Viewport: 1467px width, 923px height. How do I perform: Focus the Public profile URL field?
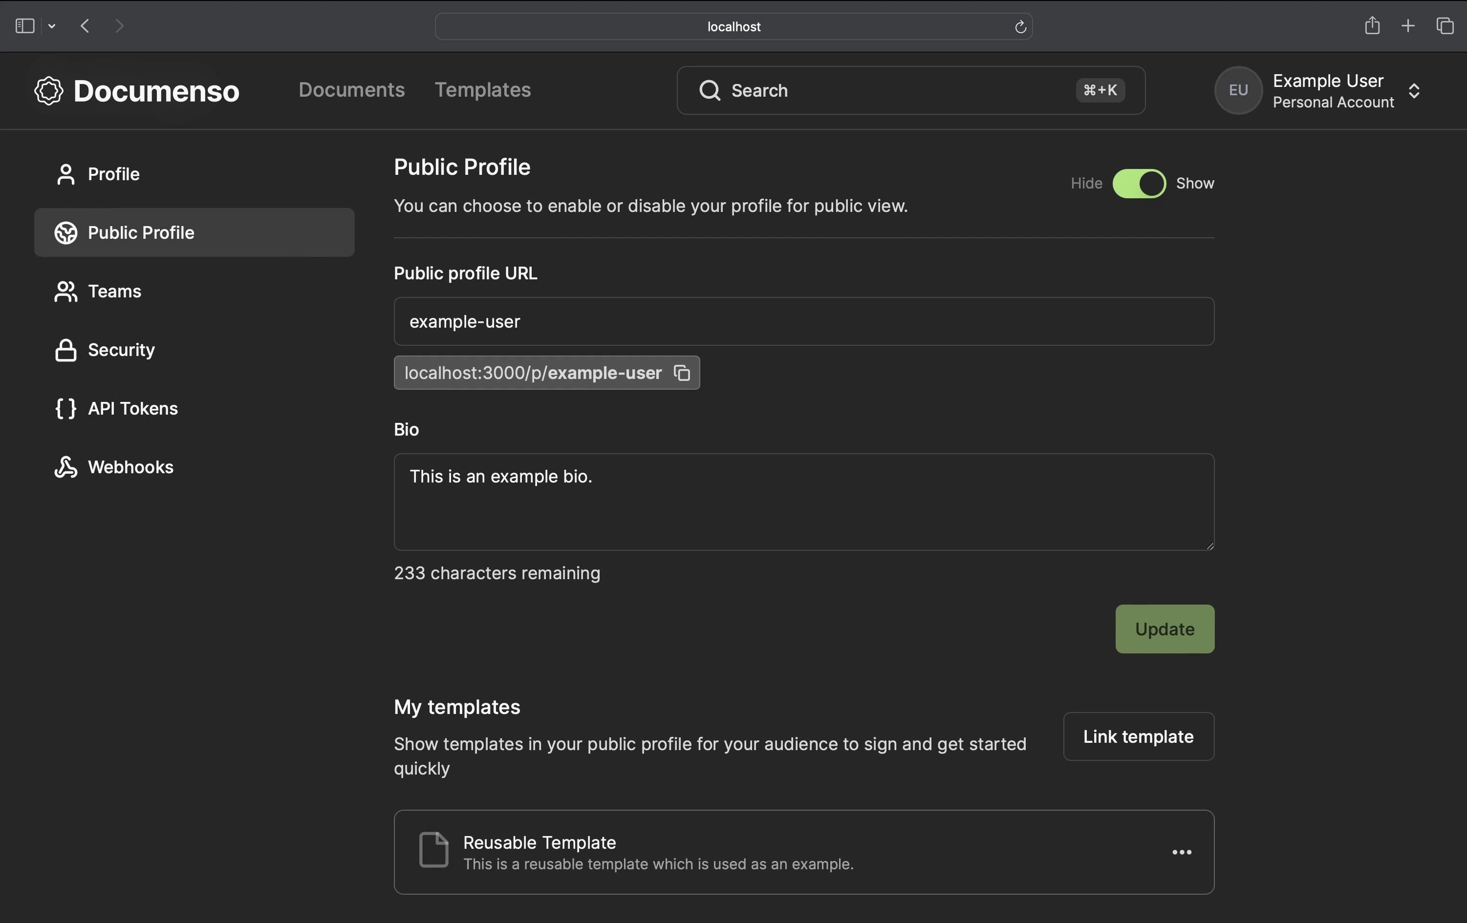coord(803,321)
